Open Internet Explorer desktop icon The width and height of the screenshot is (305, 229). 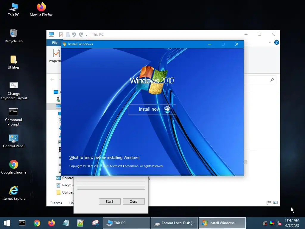[14, 193]
